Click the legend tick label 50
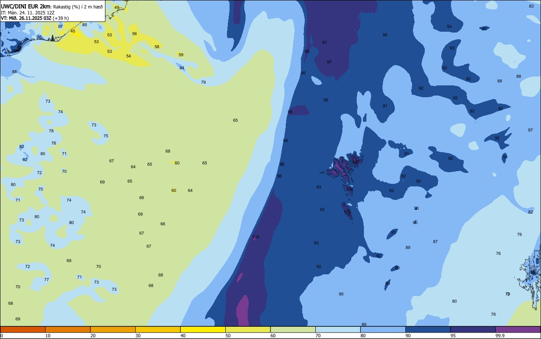 228,336
